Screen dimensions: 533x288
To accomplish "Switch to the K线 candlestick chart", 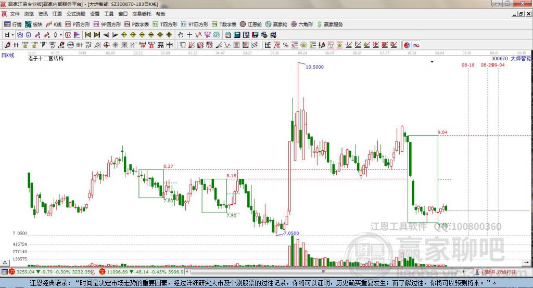I will click(x=54, y=24).
